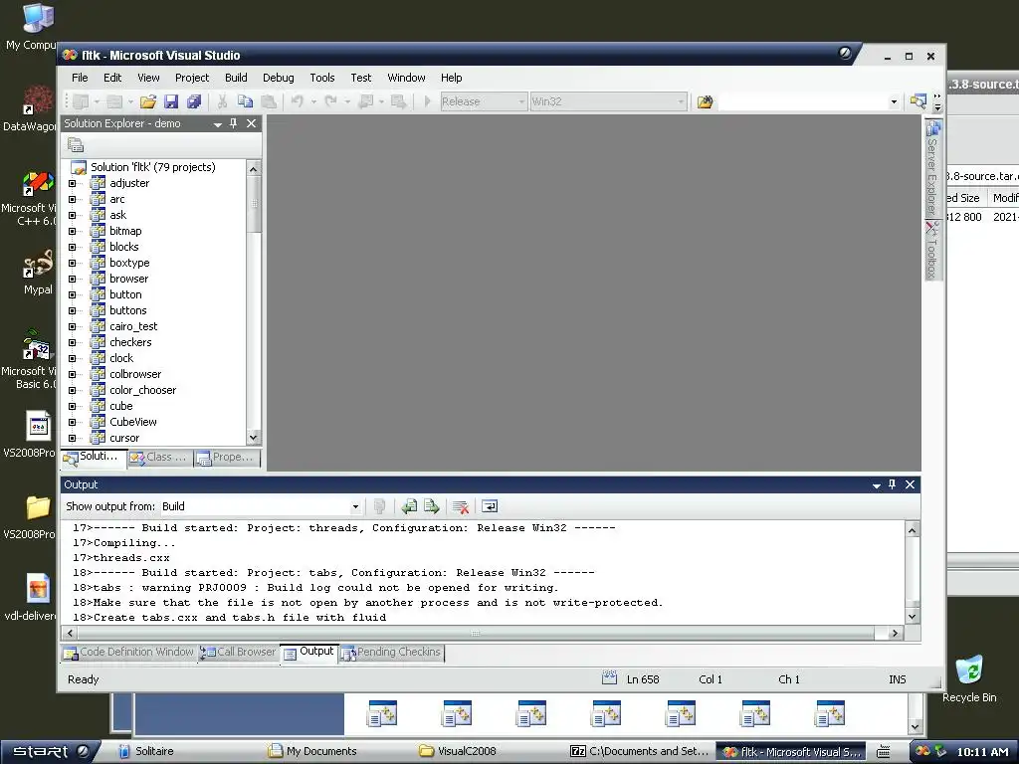The height and width of the screenshot is (764, 1019).
Task: Expand the bitmap project node
Action: click(x=72, y=231)
